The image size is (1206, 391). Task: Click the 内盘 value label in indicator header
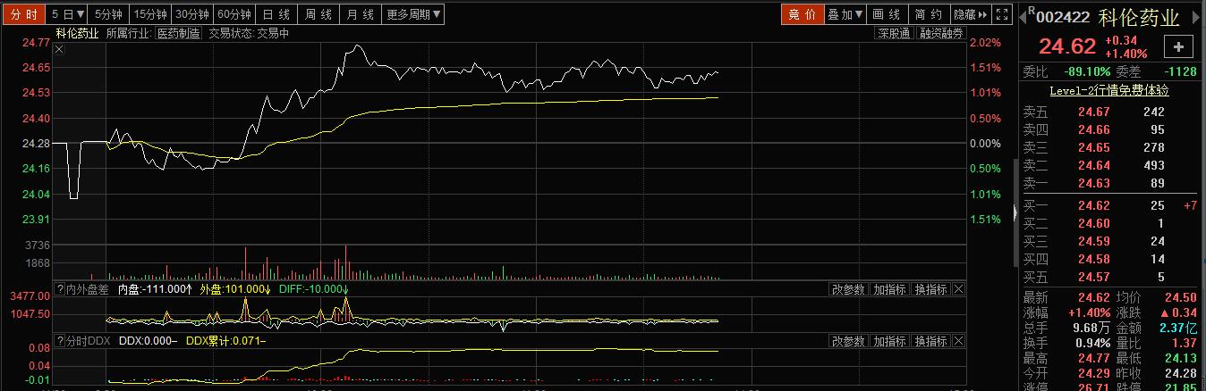click(156, 289)
